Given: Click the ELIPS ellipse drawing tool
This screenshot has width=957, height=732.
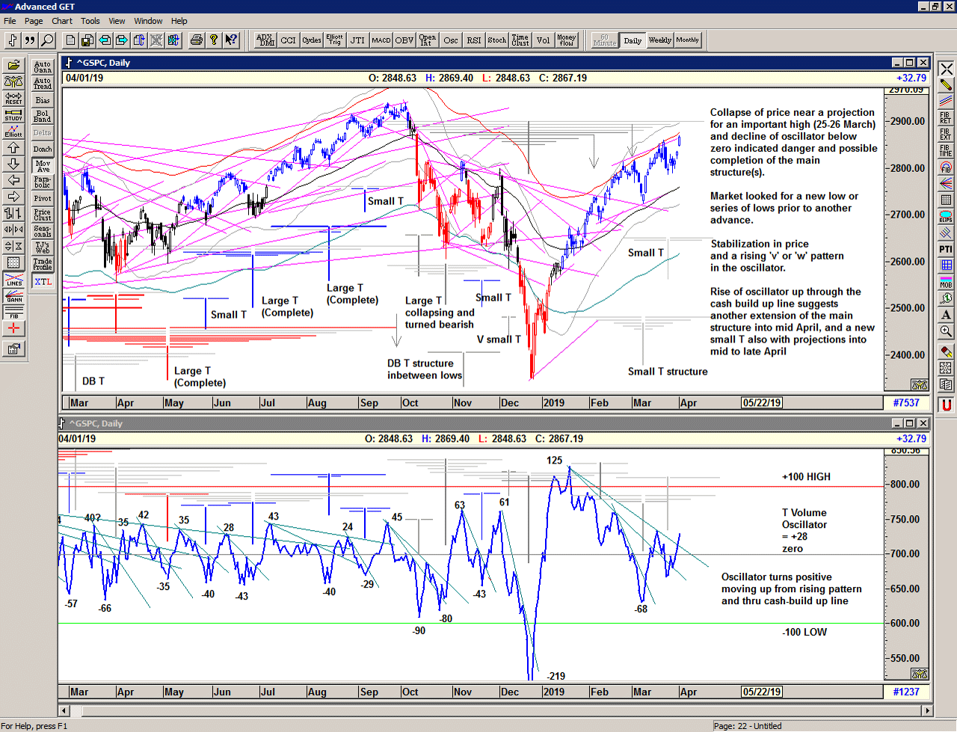Looking at the screenshot, I should [946, 216].
